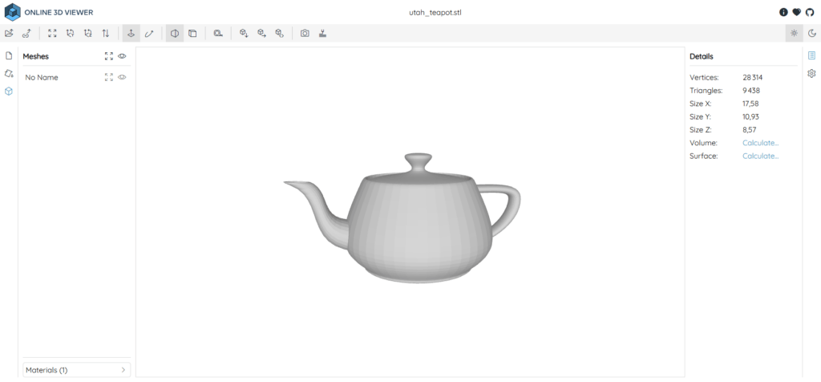Calculate the model Volume
821x382 pixels.
760,143
